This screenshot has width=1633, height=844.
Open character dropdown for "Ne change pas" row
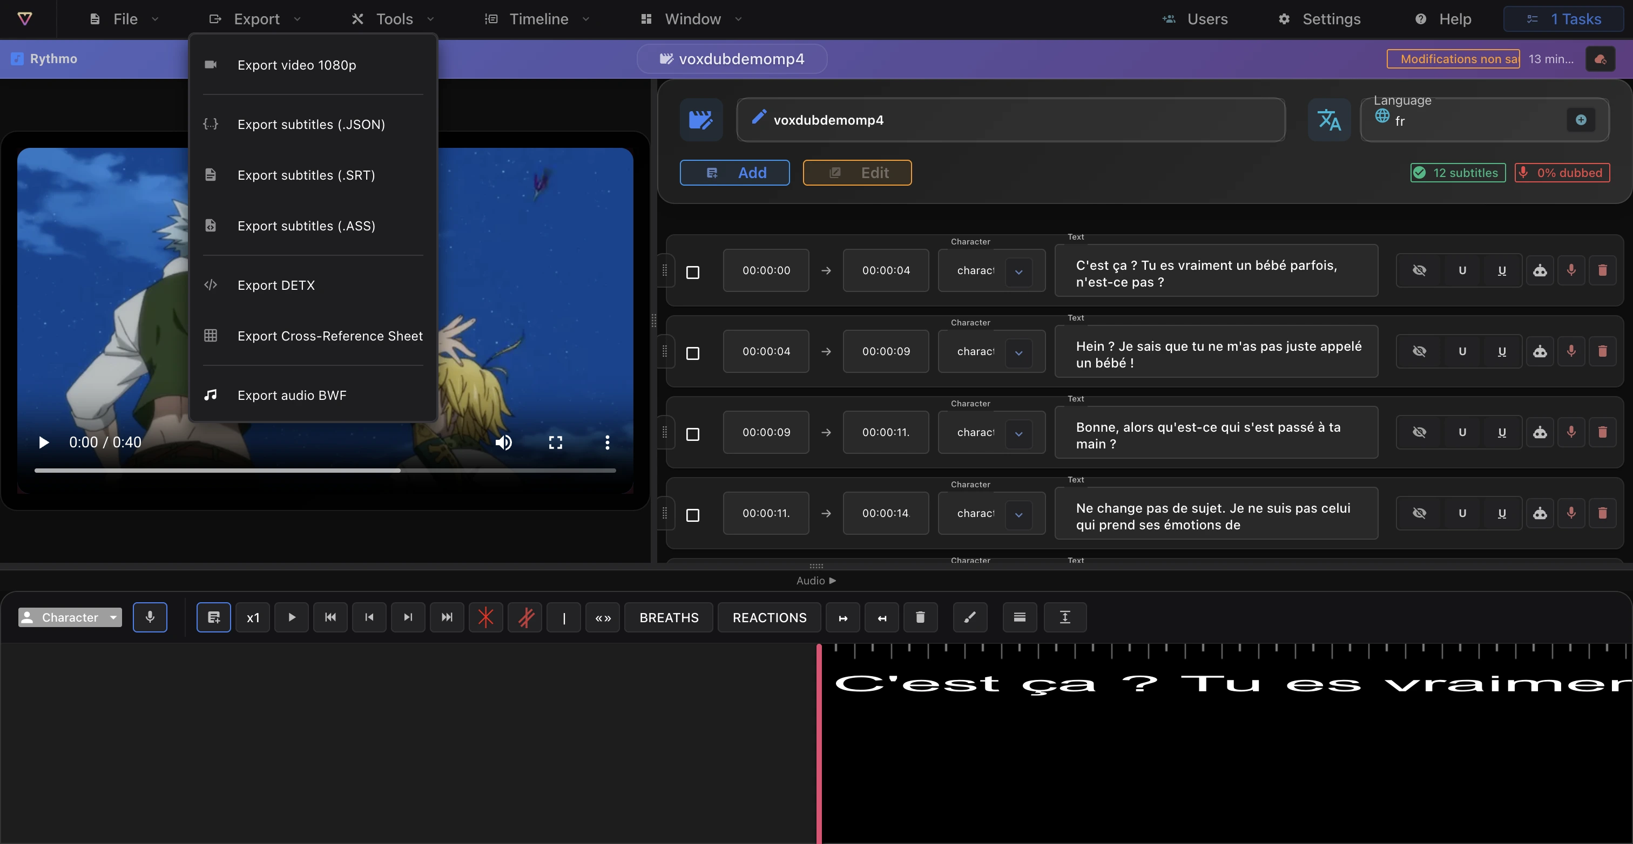click(1018, 516)
